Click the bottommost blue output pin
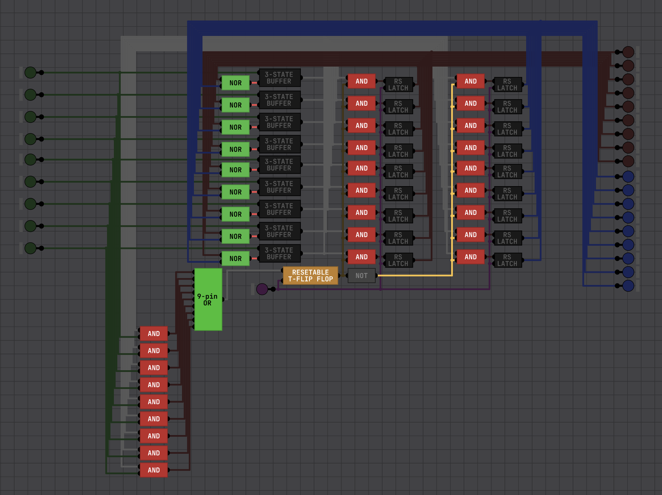662x495 pixels. tap(628, 286)
